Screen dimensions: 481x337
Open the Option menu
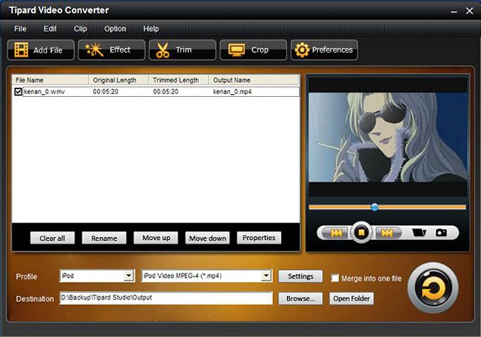click(x=115, y=29)
